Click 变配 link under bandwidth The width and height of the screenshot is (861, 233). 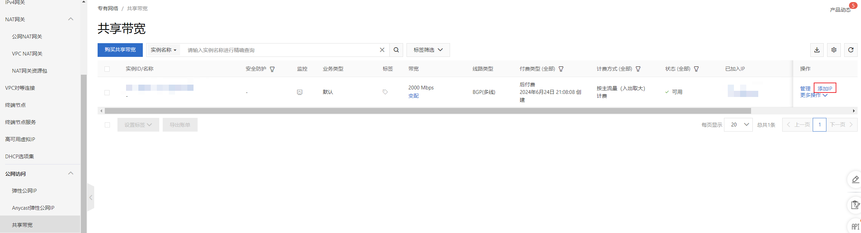[x=413, y=96]
